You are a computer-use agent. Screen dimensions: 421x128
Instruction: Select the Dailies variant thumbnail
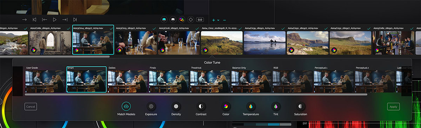[127, 81]
